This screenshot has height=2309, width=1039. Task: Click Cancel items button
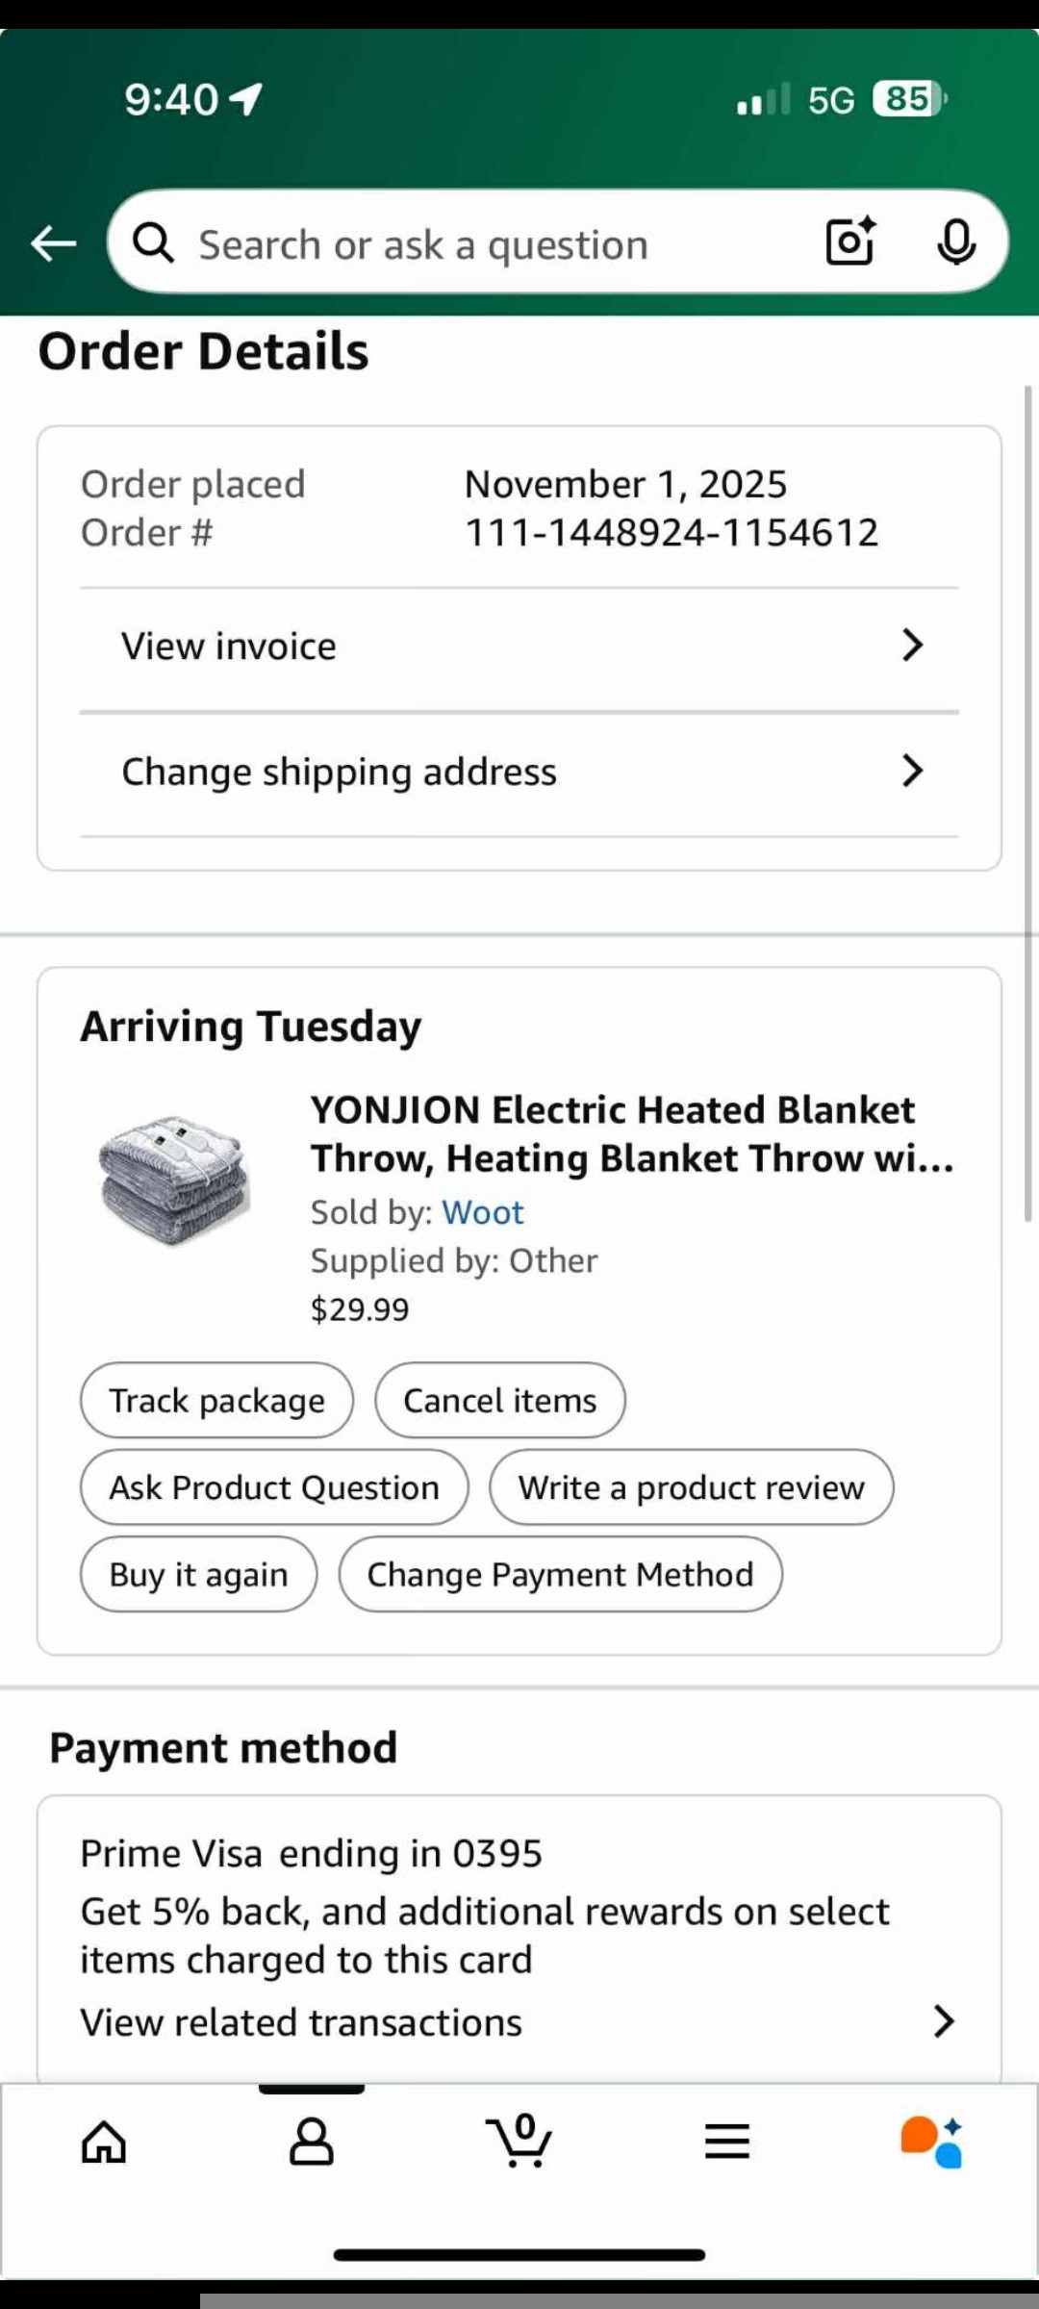click(x=500, y=1400)
